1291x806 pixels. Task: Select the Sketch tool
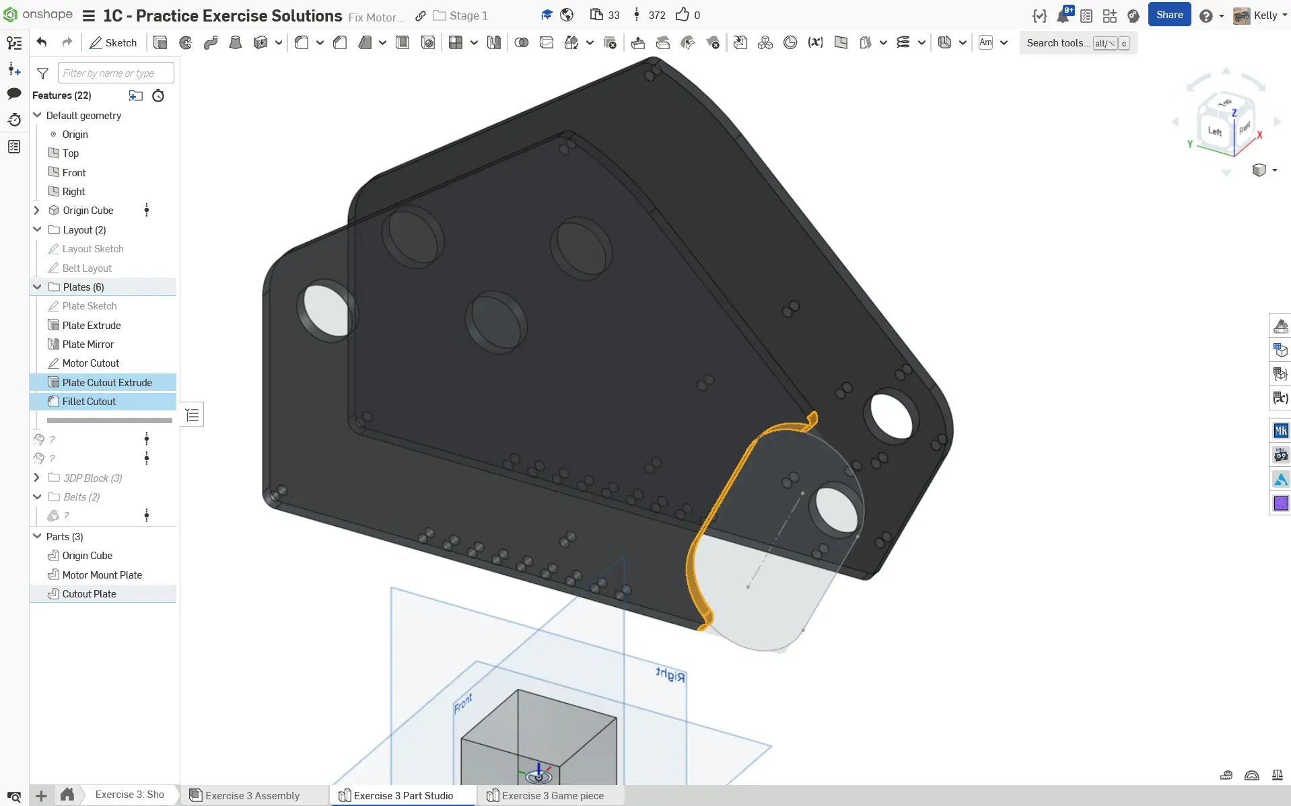(x=113, y=43)
